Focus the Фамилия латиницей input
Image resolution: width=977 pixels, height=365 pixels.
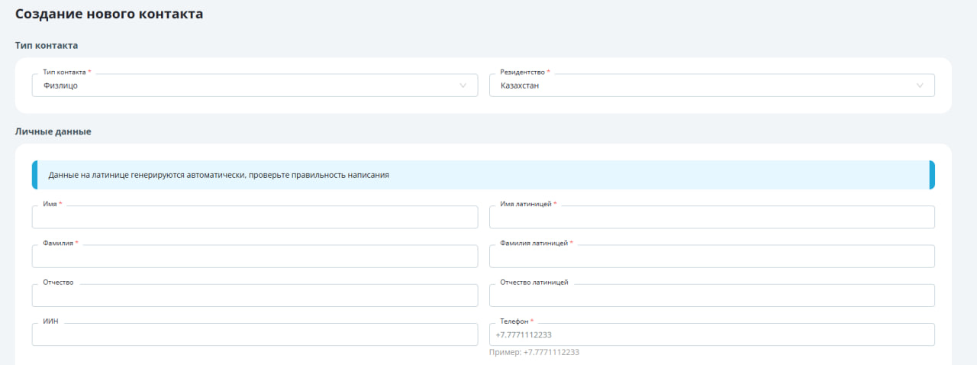(x=711, y=257)
